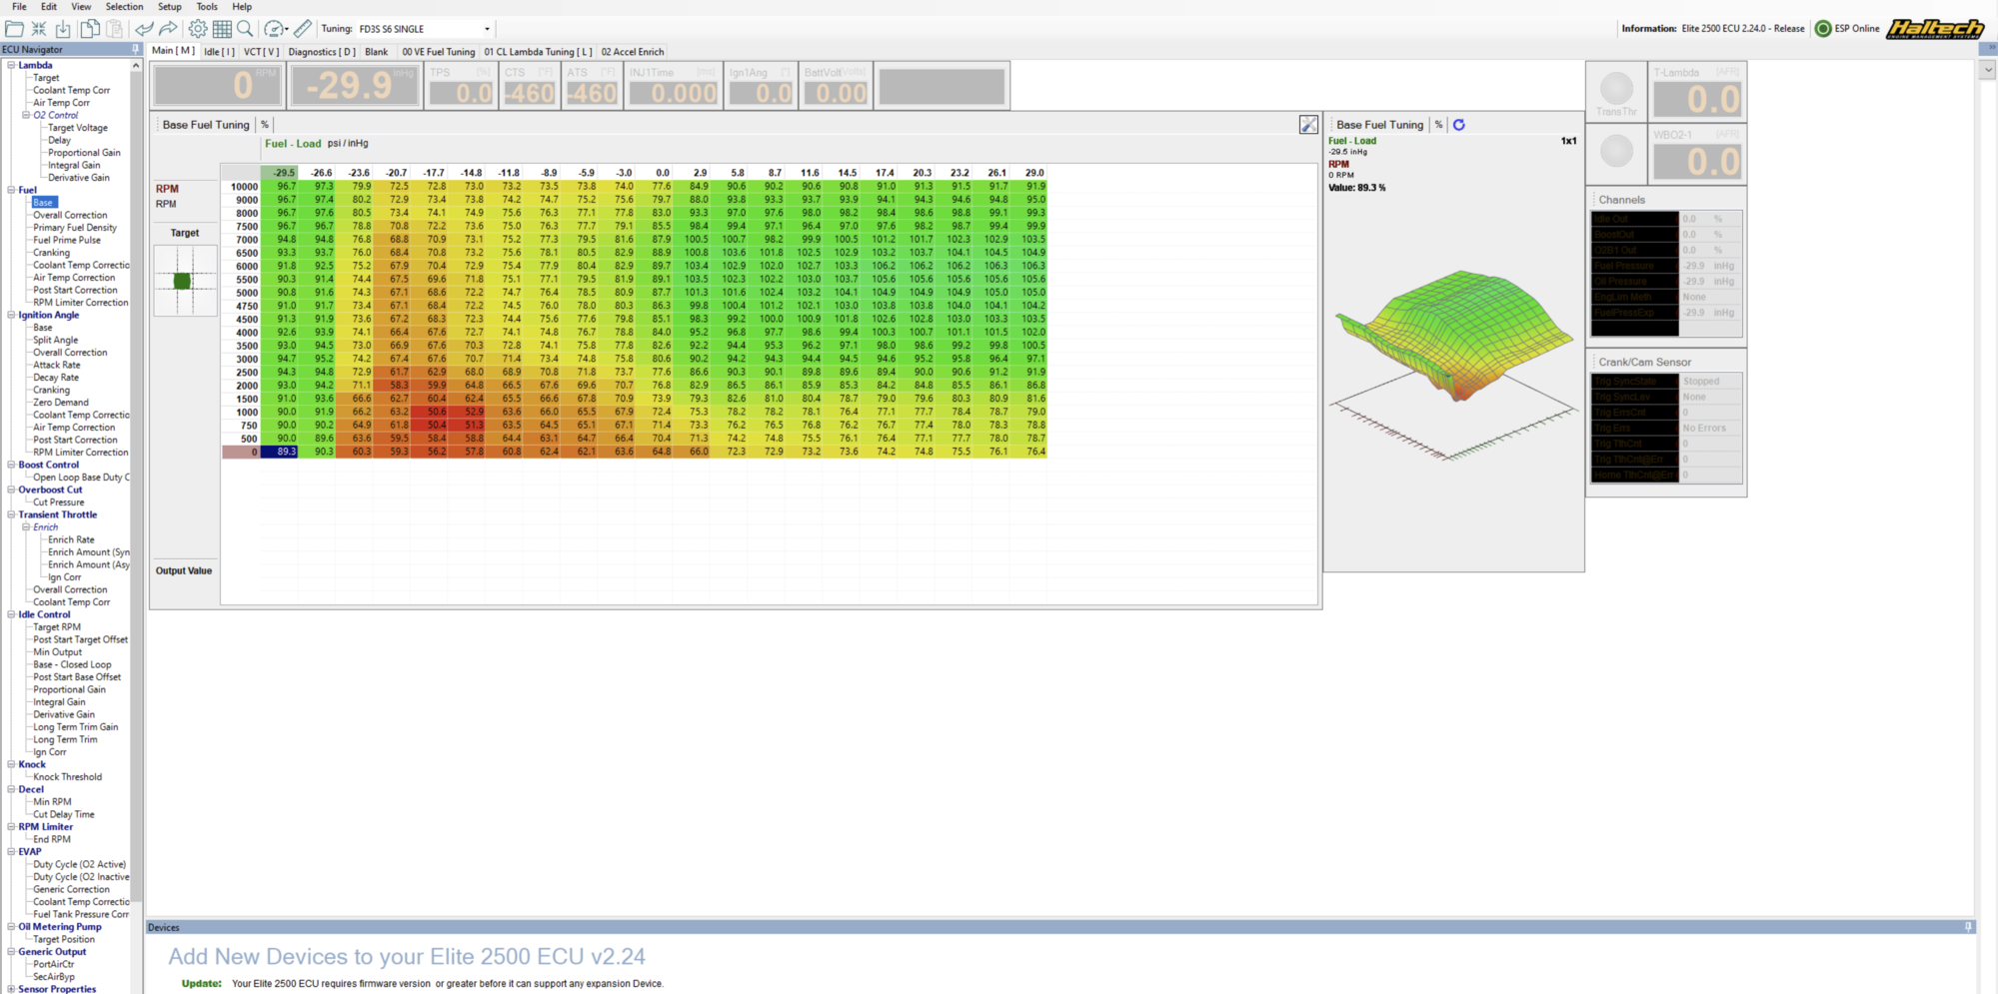The width and height of the screenshot is (1998, 994).
Task: Click the redo arrow icon
Action: 168,29
